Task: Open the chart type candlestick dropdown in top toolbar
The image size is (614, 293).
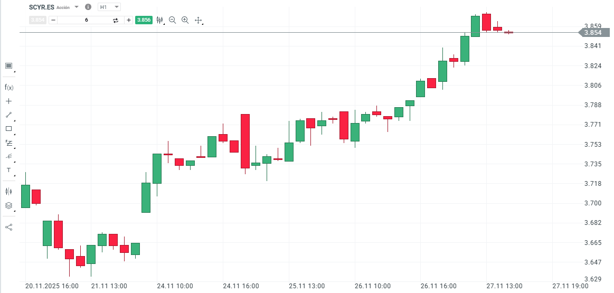Action: point(160,20)
